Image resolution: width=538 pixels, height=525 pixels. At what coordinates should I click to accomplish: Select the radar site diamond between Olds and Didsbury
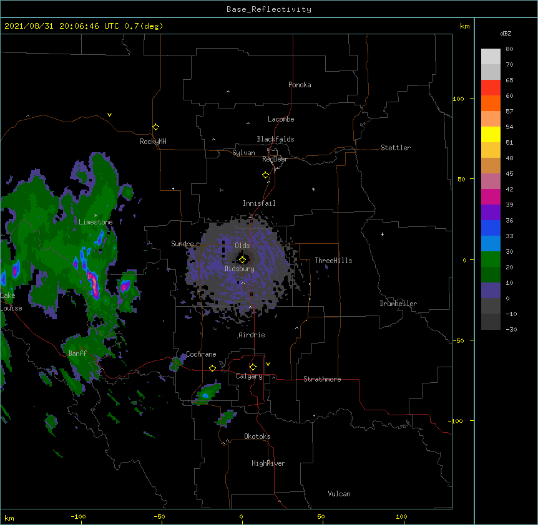tap(242, 259)
